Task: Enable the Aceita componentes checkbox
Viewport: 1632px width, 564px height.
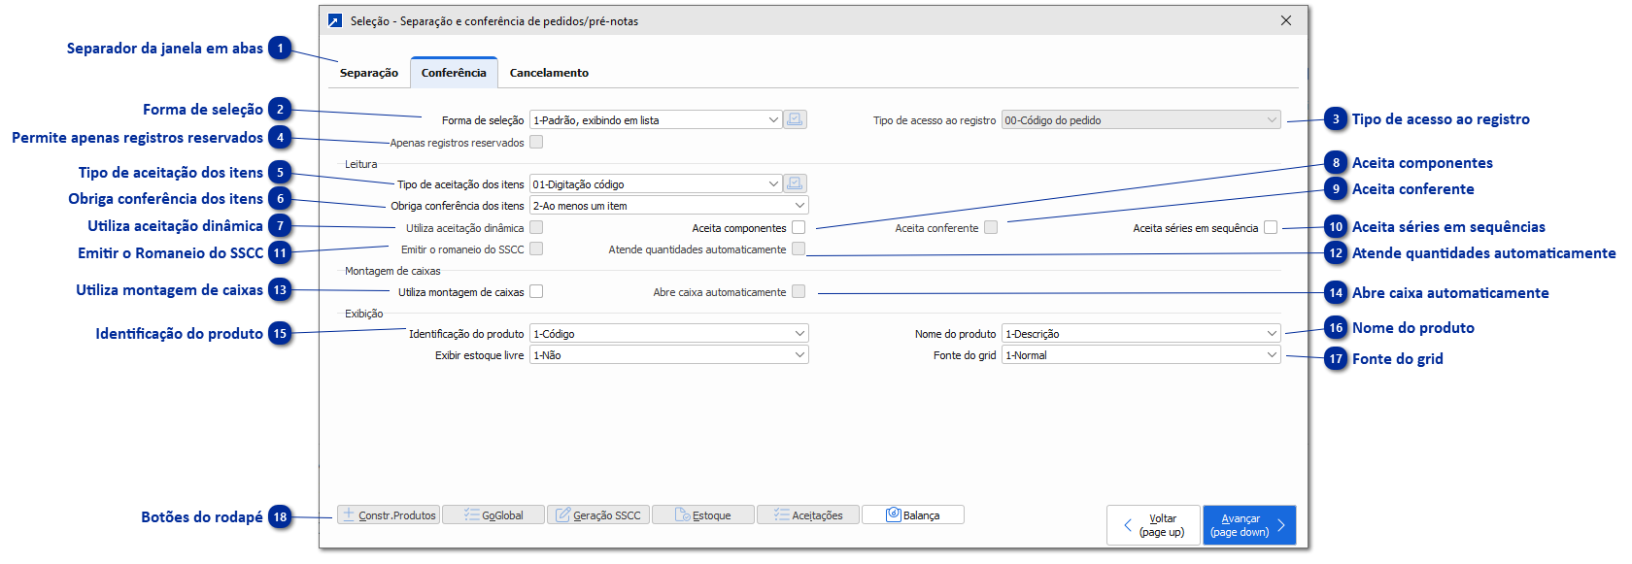Action: click(799, 227)
